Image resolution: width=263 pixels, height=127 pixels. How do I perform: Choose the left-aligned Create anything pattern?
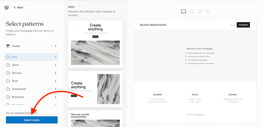pyautogui.click(x=95, y=89)
